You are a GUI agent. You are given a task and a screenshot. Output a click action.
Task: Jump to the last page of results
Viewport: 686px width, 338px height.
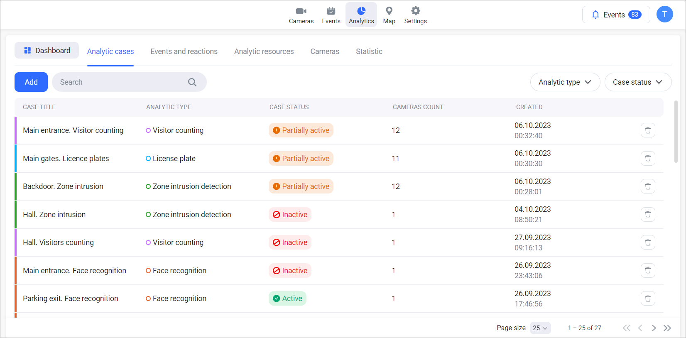click(667, 328)
